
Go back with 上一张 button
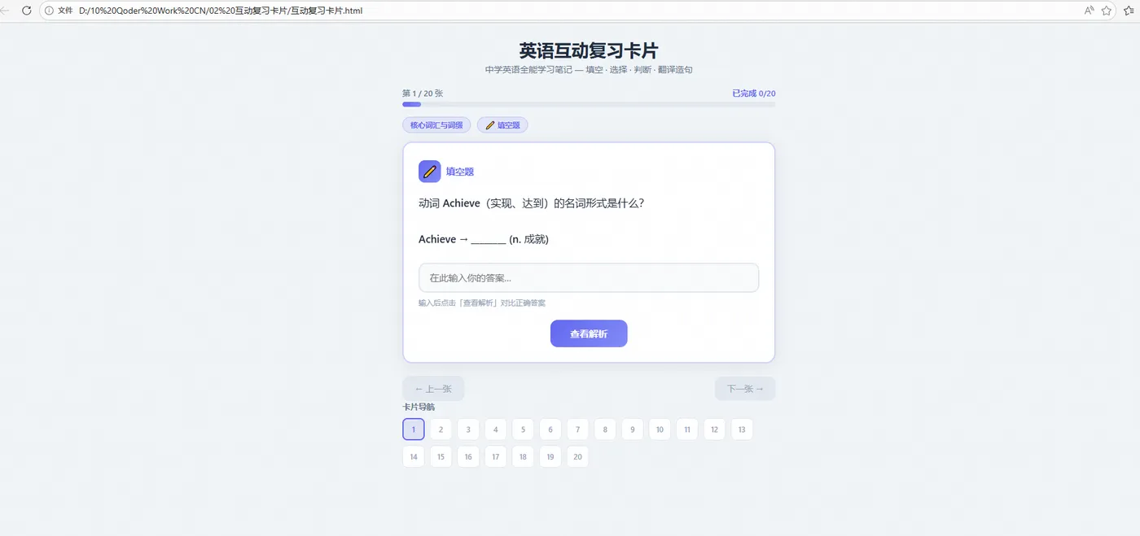point(433,389)
